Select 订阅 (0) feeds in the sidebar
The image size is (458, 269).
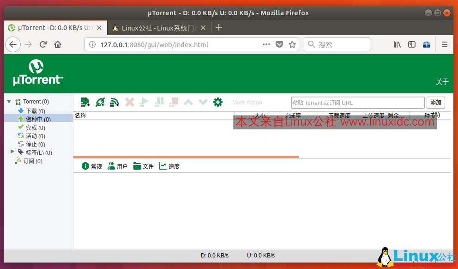coord(33,161)
